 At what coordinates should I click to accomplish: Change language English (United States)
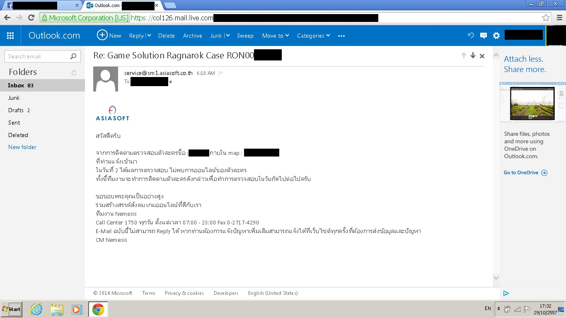click(273, 293)
